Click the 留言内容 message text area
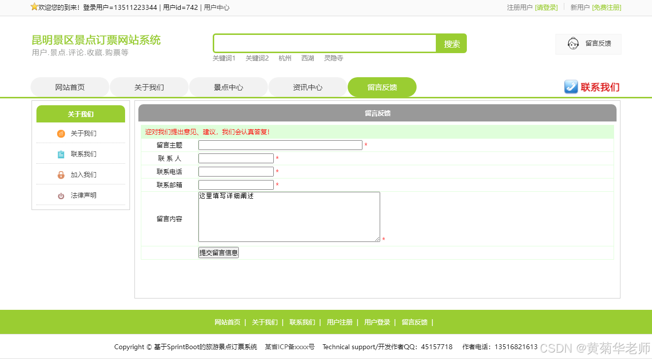This screenshot has width=652, height=359. pyautogui.click(x=289, y=216)
